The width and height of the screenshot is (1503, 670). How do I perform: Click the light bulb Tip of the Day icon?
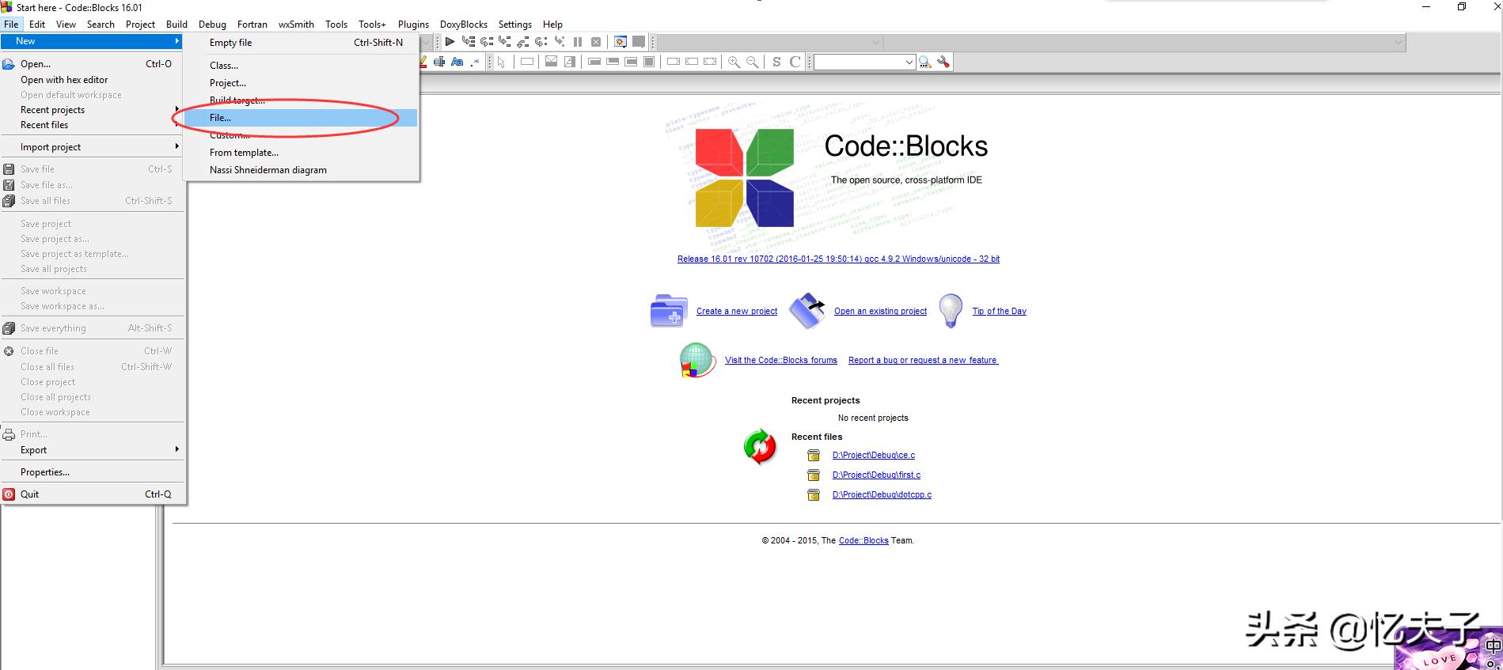click(950, 311)
